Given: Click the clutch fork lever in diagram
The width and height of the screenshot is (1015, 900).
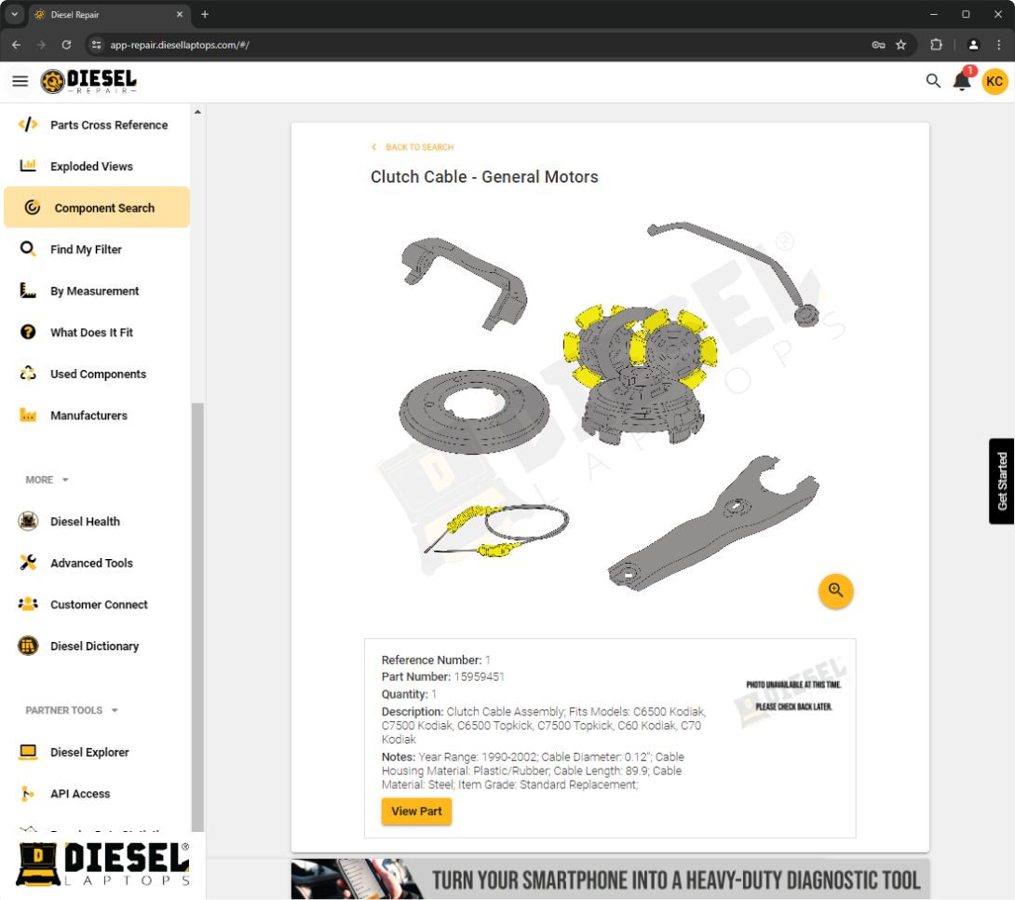Looking at the screenshot, I should point(713,524).
